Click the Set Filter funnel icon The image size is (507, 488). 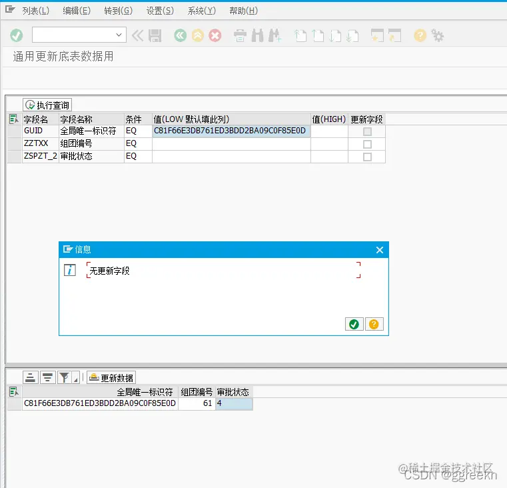[x=65, y=377]
